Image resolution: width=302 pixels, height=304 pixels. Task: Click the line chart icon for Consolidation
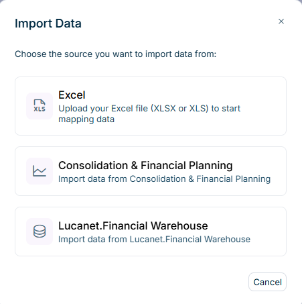40,171
